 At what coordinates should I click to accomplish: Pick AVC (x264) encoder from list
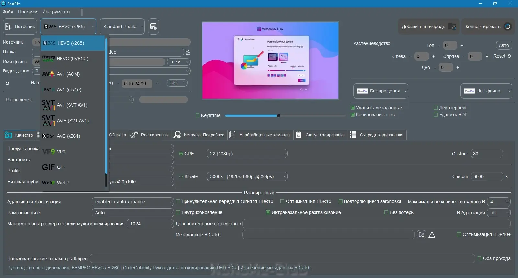pyautogui.click(x=73, y=136)
